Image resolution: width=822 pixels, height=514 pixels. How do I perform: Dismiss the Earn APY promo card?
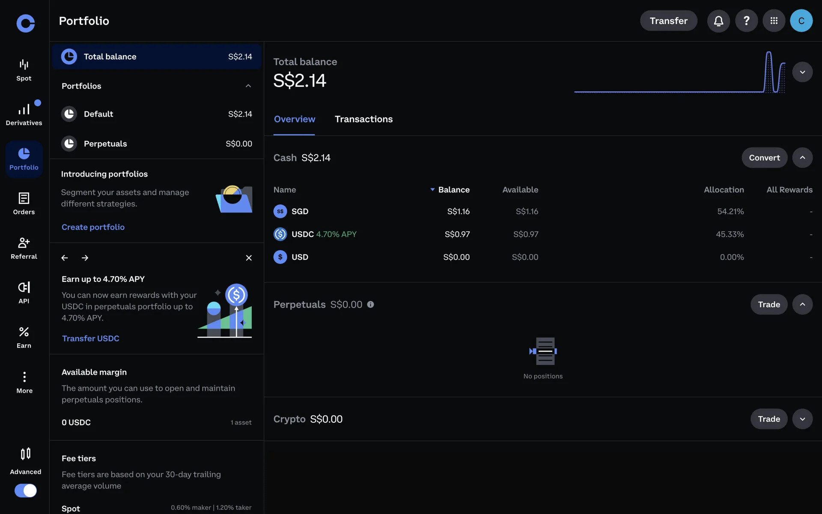pos(249,258)
